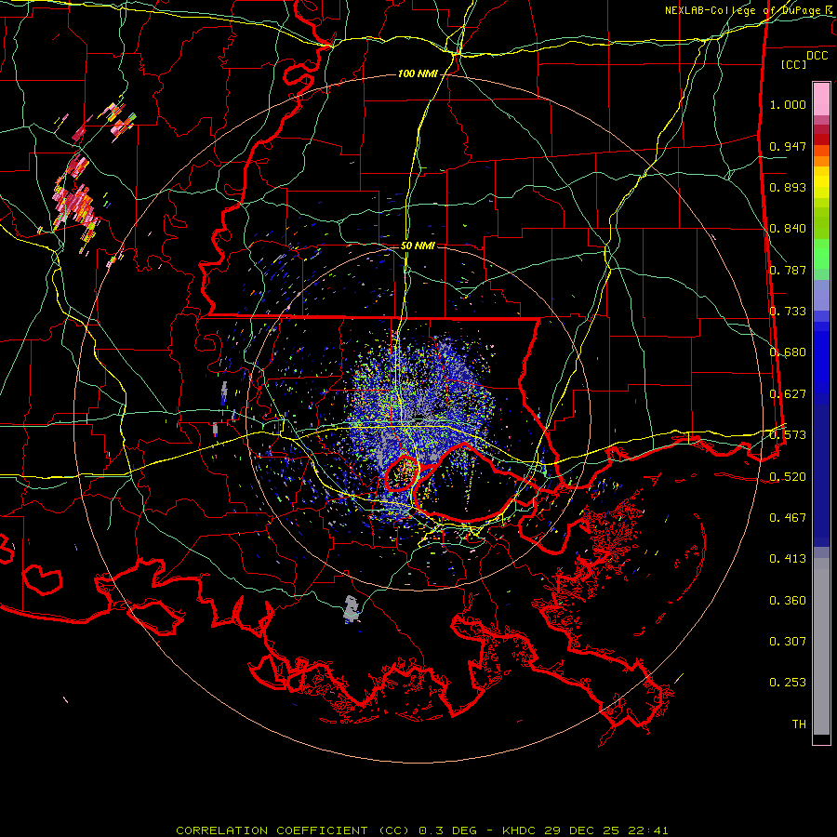Click the 0.680 scale value
This screenshot has width=837, height=837.
(788, 352)
